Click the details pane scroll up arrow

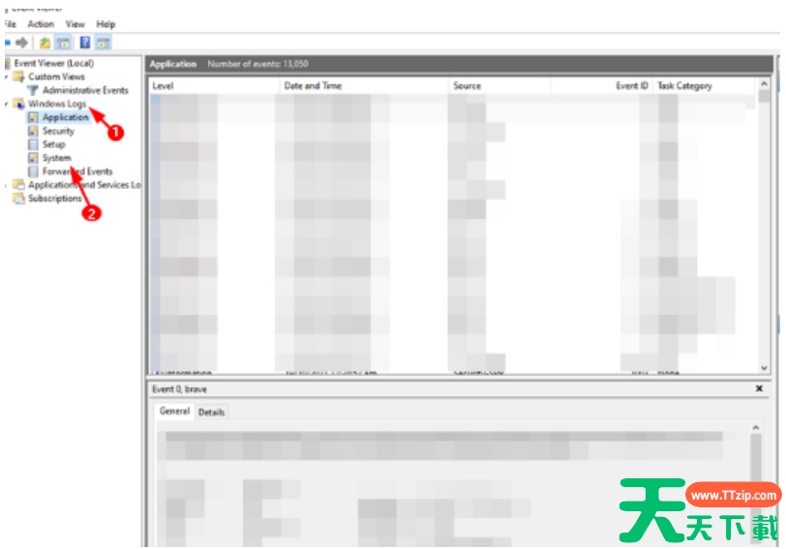(x=755, y=428)
